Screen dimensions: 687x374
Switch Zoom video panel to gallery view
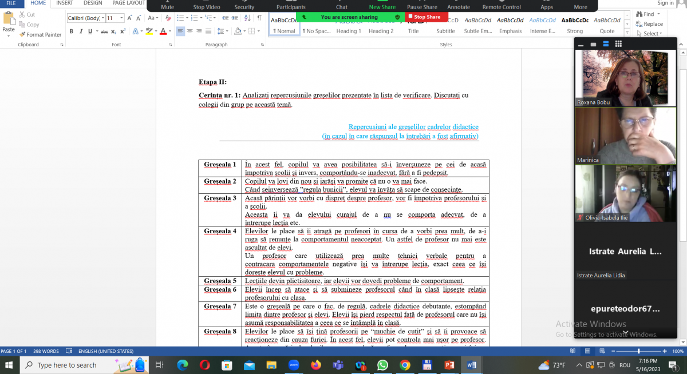618,43
